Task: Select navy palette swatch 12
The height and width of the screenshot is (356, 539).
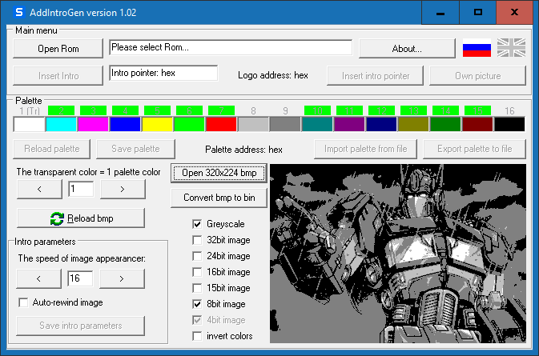Action: (381, 124)
